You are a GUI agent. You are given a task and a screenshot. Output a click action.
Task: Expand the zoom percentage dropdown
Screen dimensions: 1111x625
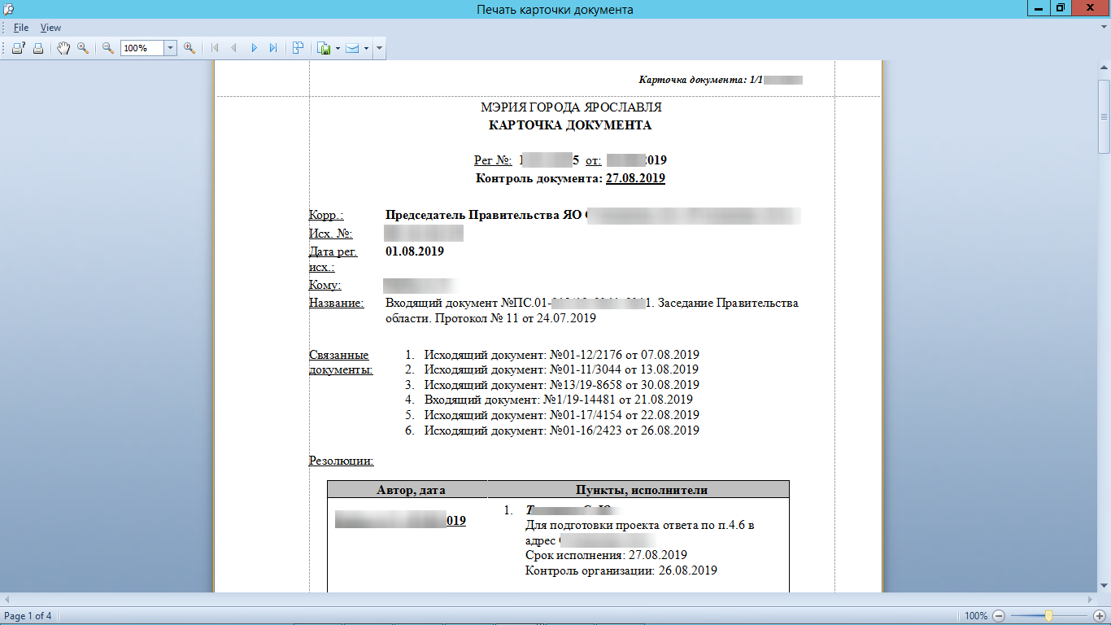171,48
